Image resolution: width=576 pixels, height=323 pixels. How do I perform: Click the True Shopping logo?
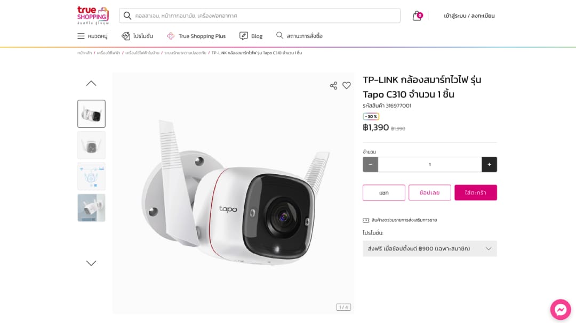[x=92, y=15]
